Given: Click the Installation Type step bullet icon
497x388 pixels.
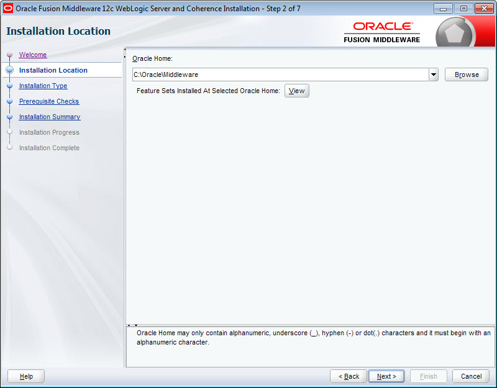Looking at the screenshot, I should point(9,86).
